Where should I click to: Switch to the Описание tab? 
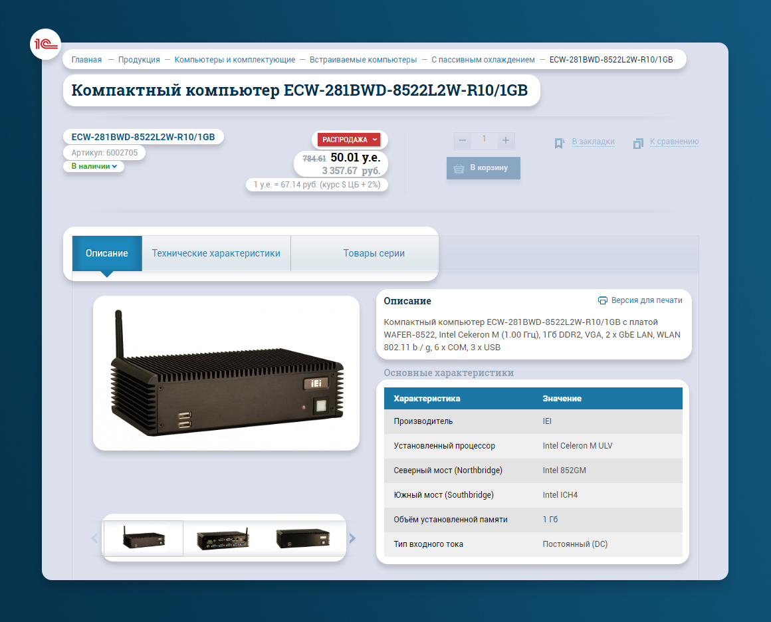coord(107,253)
